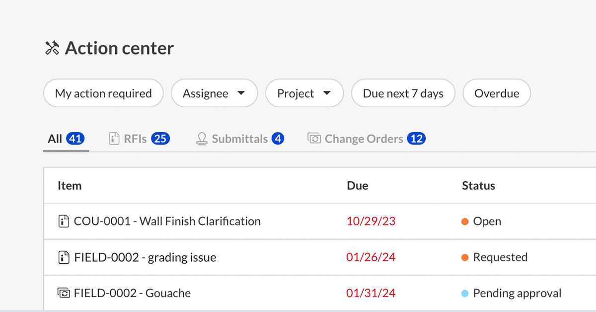Screen dimensions: 596x312
Task: Click the RFI icon next to FIELD-0002 grading issue
Action: (64, 257)
